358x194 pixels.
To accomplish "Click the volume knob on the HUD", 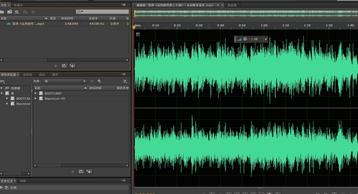I will click(x=245, y=39).
